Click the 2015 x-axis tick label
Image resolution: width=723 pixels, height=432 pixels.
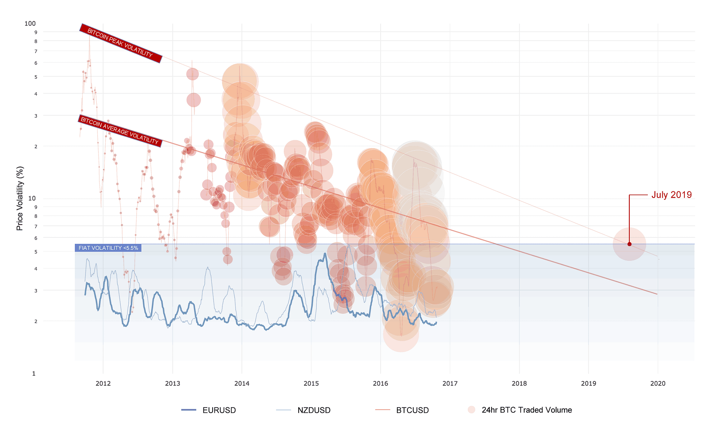click(x=311, y=384)
